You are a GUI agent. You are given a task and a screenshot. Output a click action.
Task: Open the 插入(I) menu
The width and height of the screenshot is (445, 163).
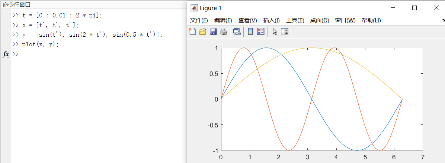[272, 20]
